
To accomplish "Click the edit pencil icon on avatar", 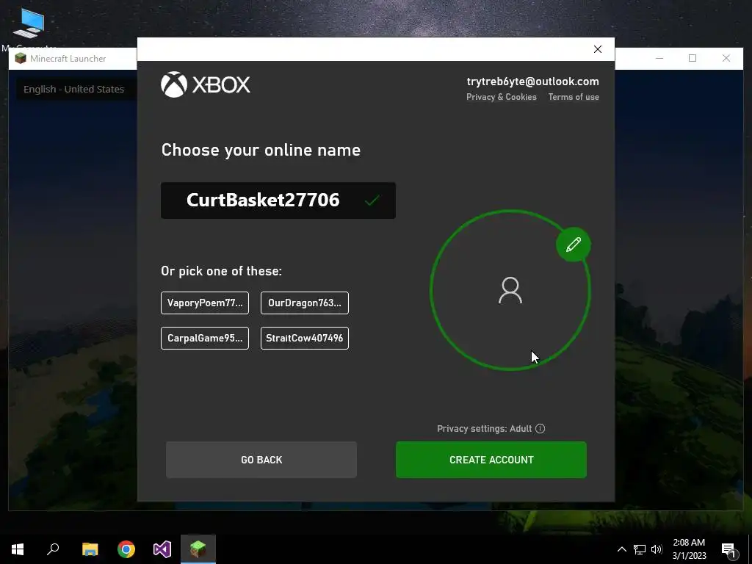I will 573,245.
